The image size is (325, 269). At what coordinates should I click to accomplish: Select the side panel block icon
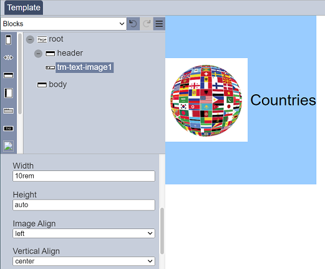[x=8, y=93]
